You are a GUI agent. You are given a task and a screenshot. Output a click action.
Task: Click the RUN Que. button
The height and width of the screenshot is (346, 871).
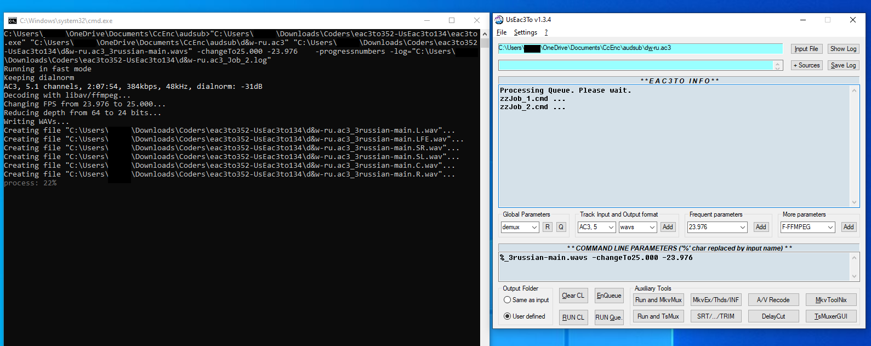tap(609, 317)
